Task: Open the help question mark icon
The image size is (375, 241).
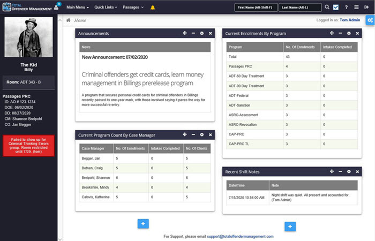Action: (x=347, y=7)
